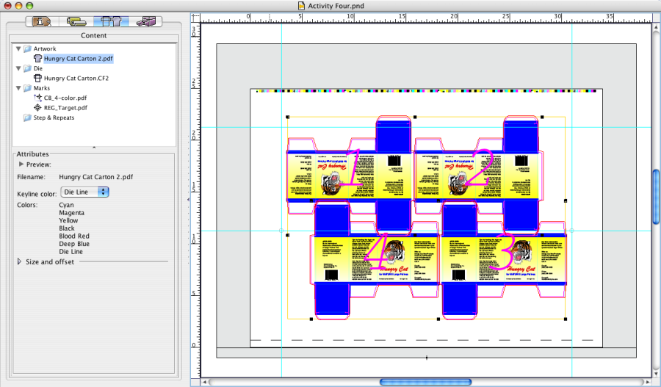661x387 pixels.
Task: Select the Artwork folder icon
Action: pos(27,49)
